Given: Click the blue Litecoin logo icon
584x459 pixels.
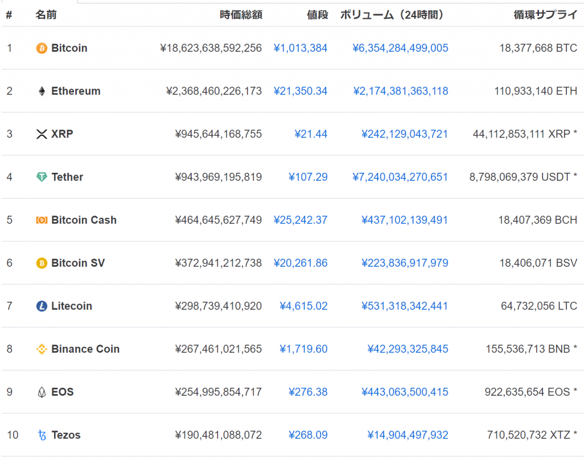Looking at the screenshot, I should point(42,306).
